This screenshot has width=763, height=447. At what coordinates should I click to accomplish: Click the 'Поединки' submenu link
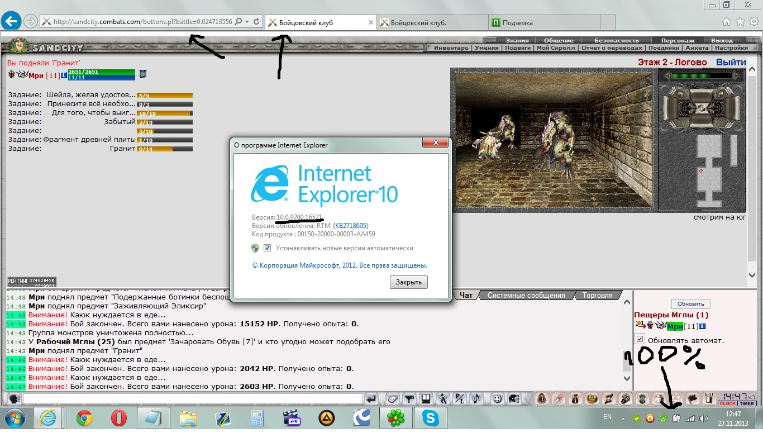click(664, 48)
